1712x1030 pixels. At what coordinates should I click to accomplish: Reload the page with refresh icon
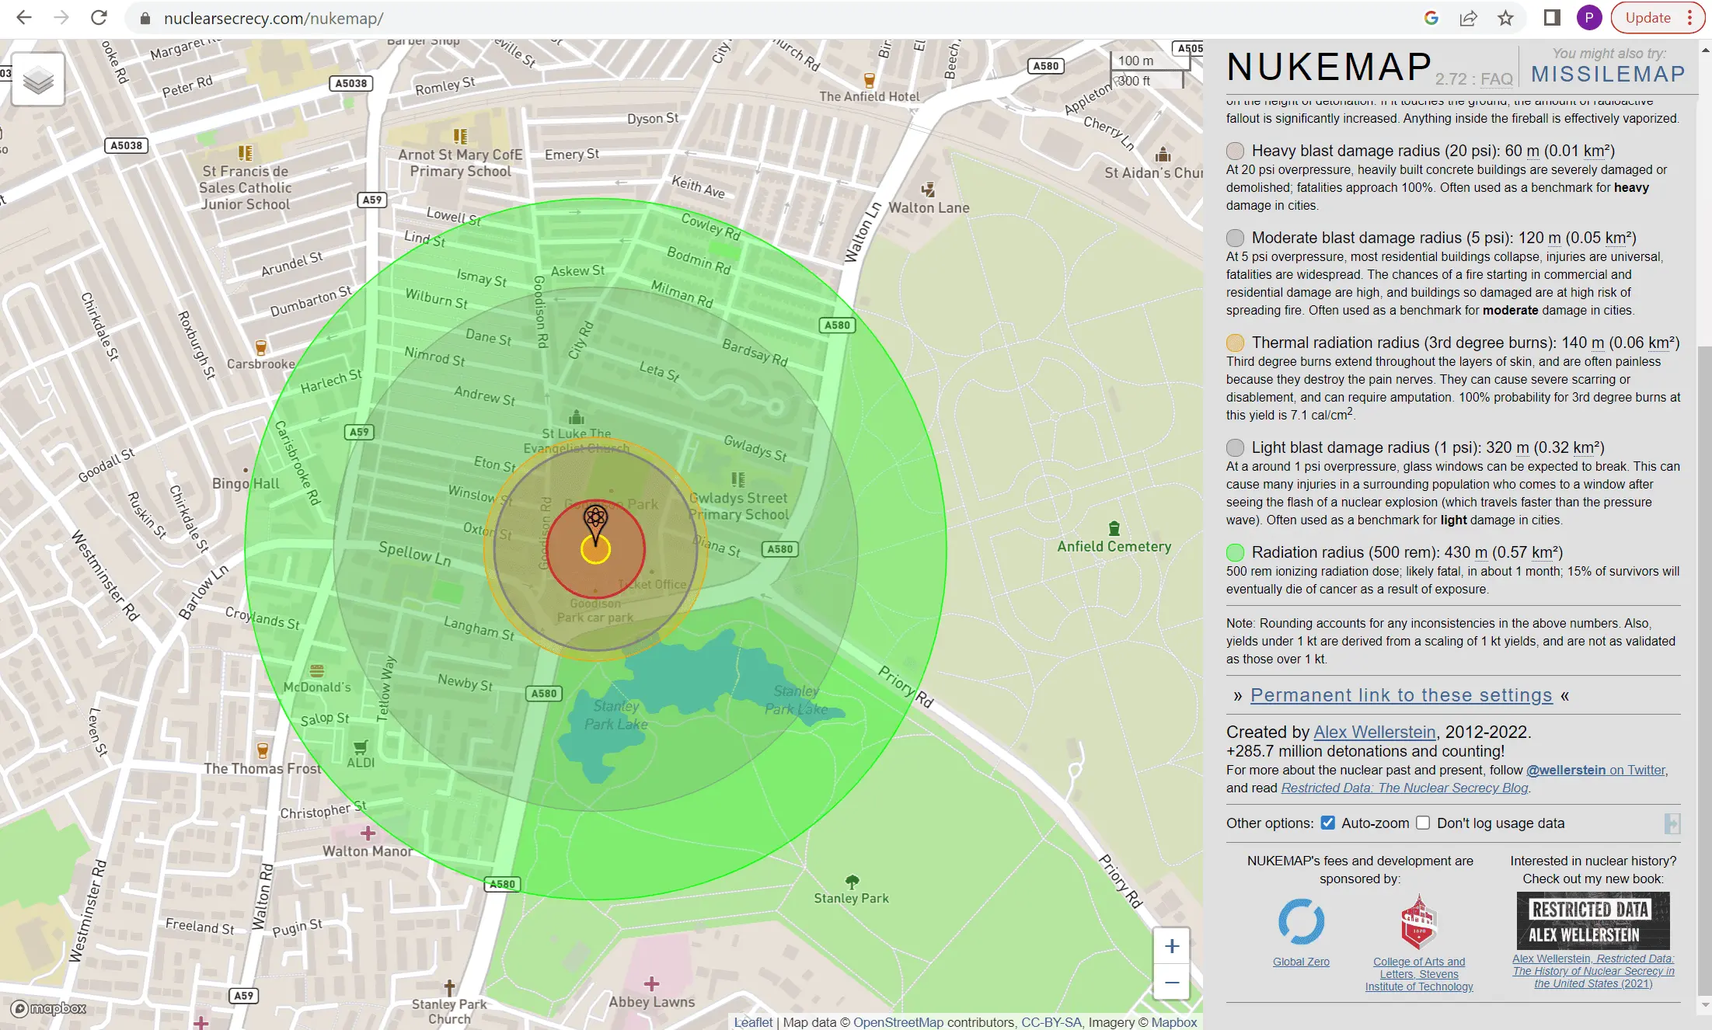pos(99,18)
